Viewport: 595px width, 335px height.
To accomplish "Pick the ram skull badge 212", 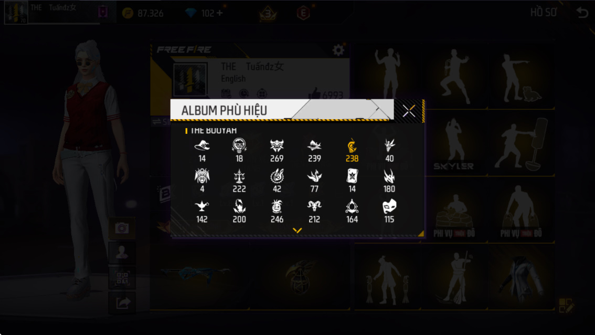I will pos(314,211).
